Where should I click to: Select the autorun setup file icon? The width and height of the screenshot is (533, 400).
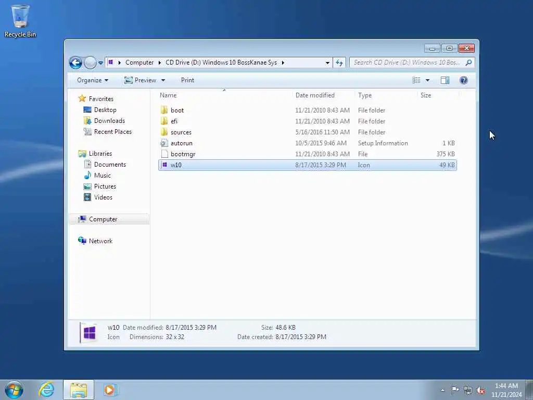[164, 143]
